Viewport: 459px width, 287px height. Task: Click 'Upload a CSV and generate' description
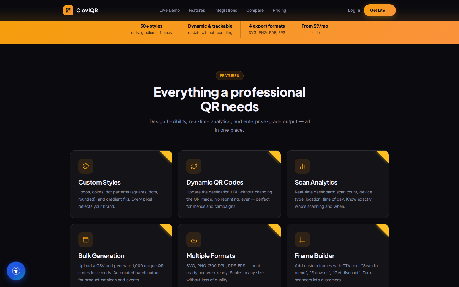(x=121, y=273)
